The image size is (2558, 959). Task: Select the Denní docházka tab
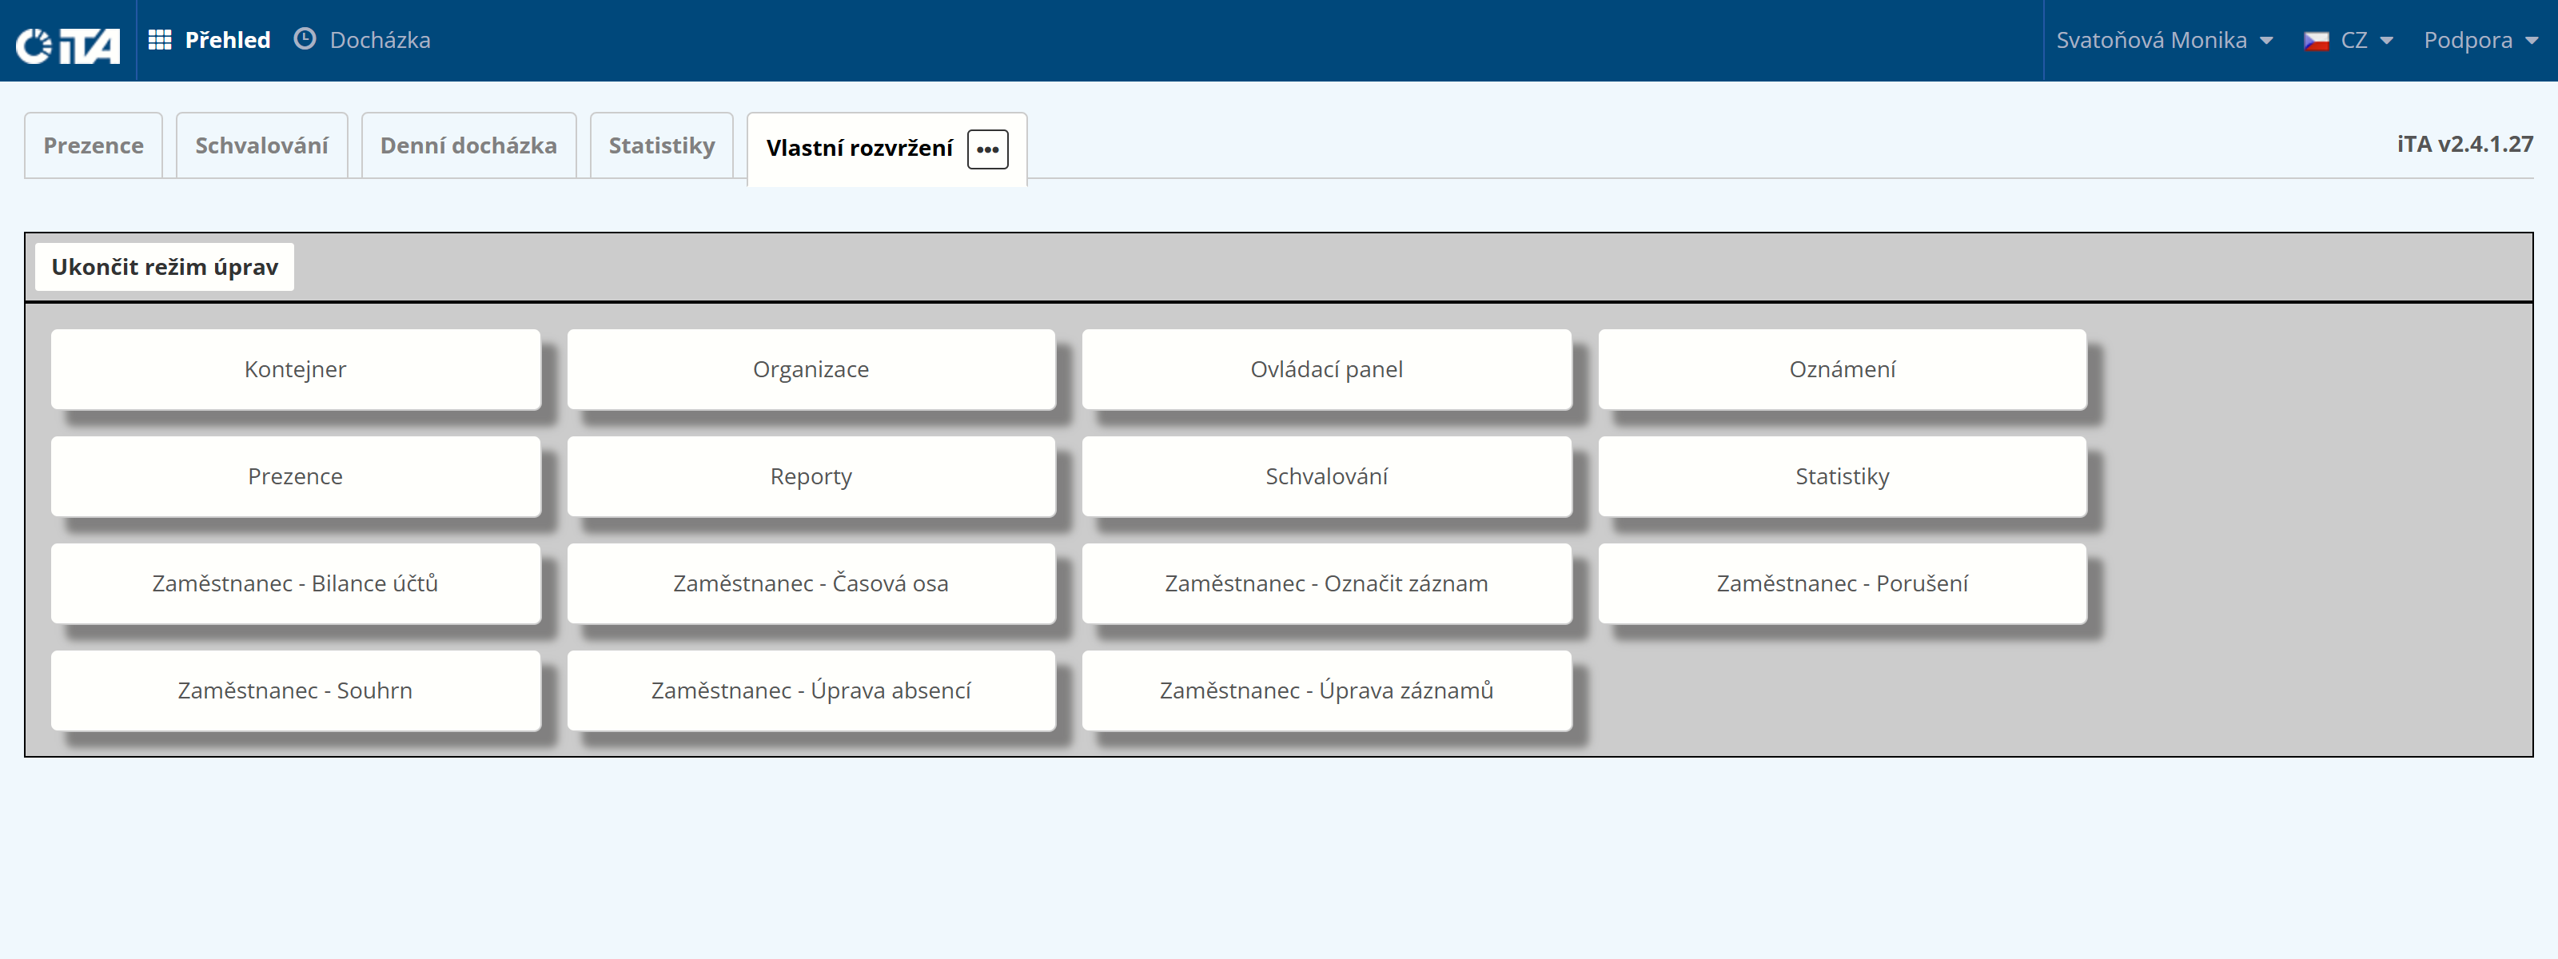pos(468,145)
